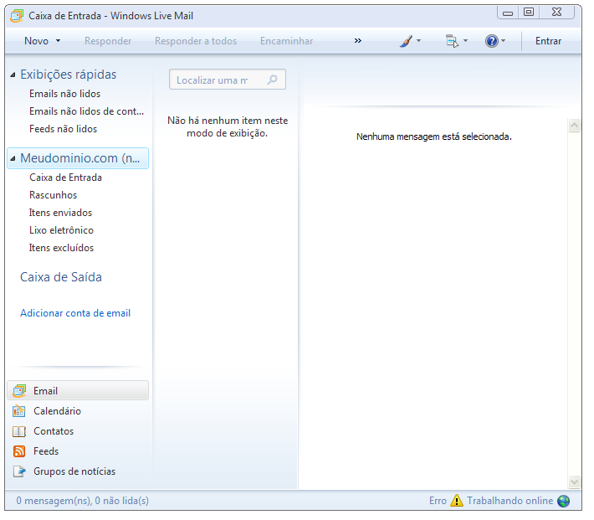Image resolution: width=594 pixels, height=520 pixels.
Task: Click the Exibições rápidas heading
Action: [x=69, y=75]
